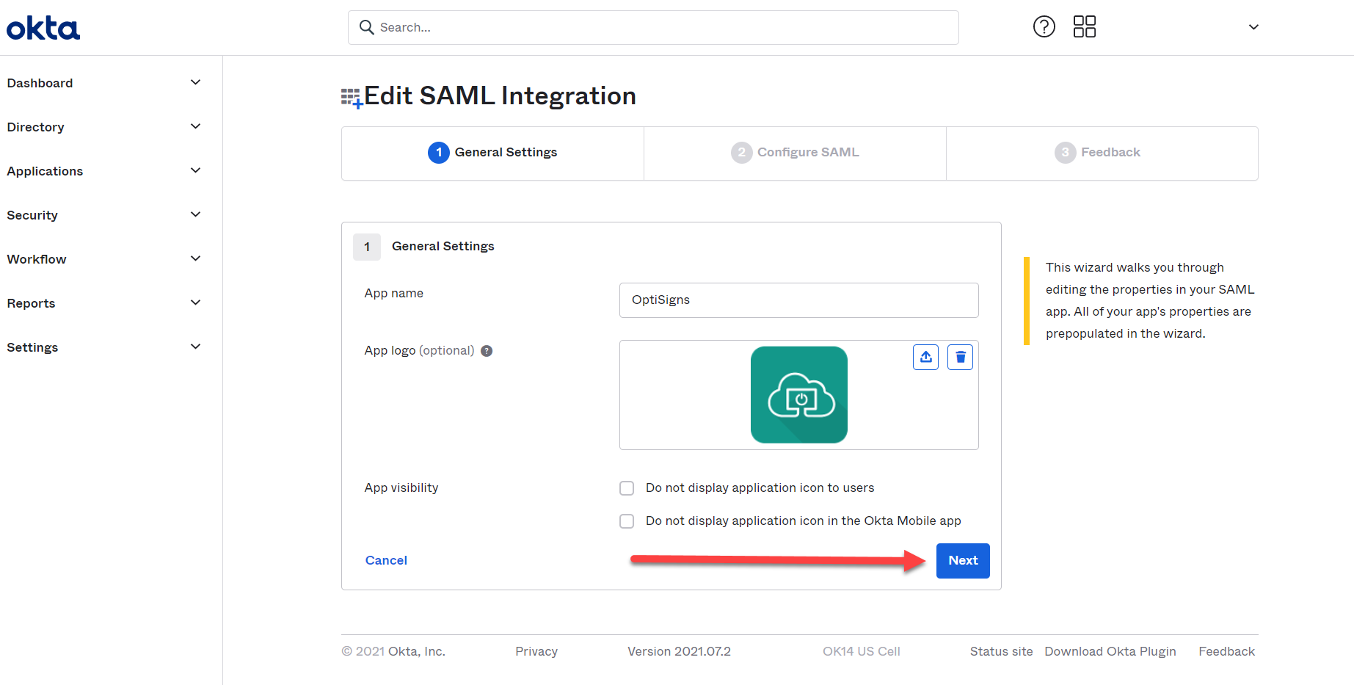Select the General Settings step tab
Viewport: 1354px width, 685px height.
pos(492,153)
